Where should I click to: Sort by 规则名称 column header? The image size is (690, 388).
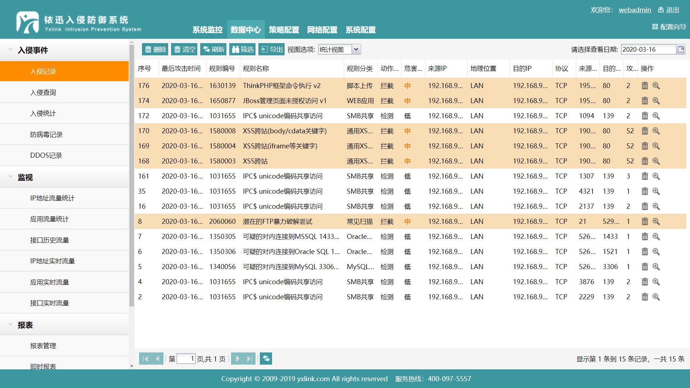click(291, 68)
